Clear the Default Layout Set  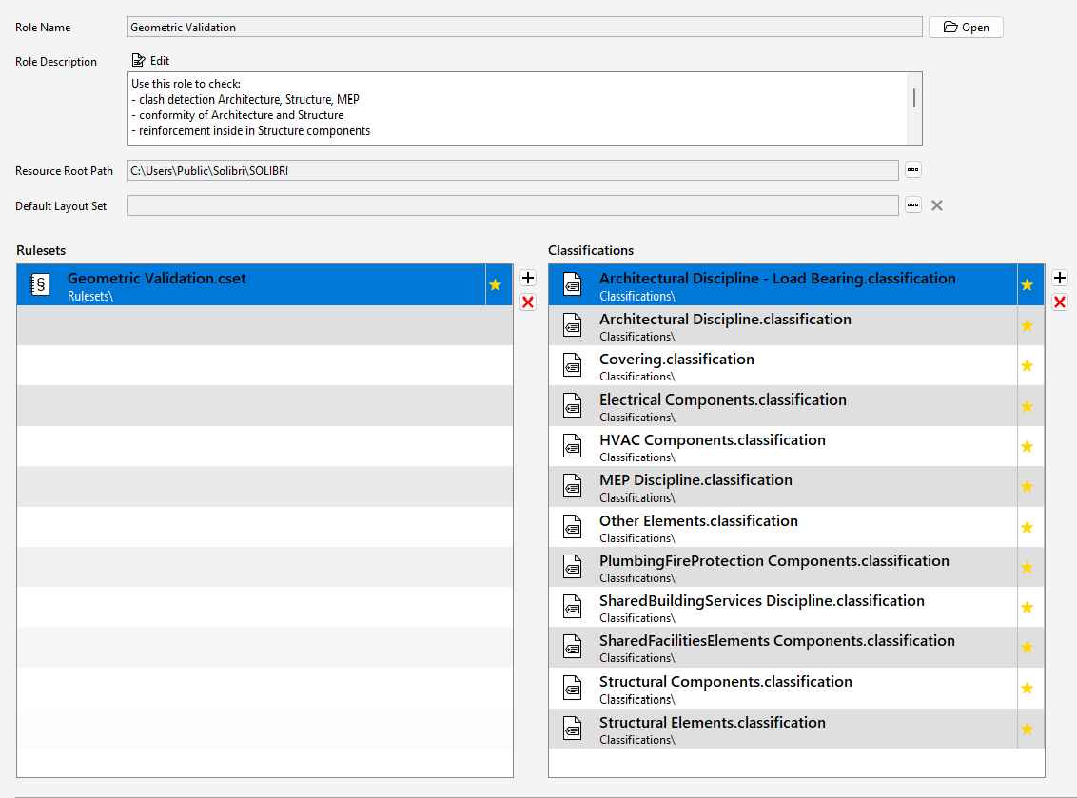937,205
